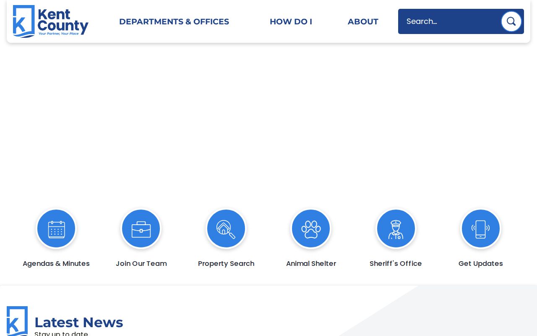Click the Join Our Team briefcase icon
Viewport: 537px width, 336px height.
pyautogui.click(x=141, y=229)
